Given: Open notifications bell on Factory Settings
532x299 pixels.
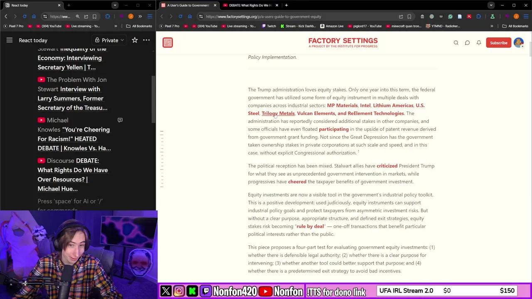Looking at the screenshot, I should [x=479, y=43].
